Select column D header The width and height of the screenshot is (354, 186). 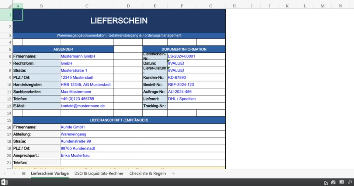(x=128, y=6)
